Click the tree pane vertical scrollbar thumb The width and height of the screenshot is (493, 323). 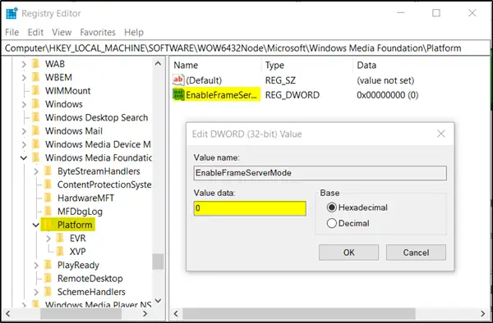[158, 262]
